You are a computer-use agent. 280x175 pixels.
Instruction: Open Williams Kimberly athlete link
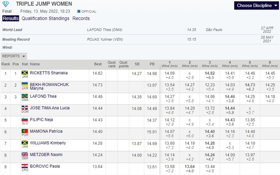point(47,143)
